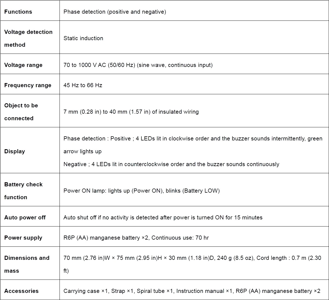Click the 'Phase detection (positive and negative)' text
Screen dimensions: 329x300
click(x=115, y=12)
